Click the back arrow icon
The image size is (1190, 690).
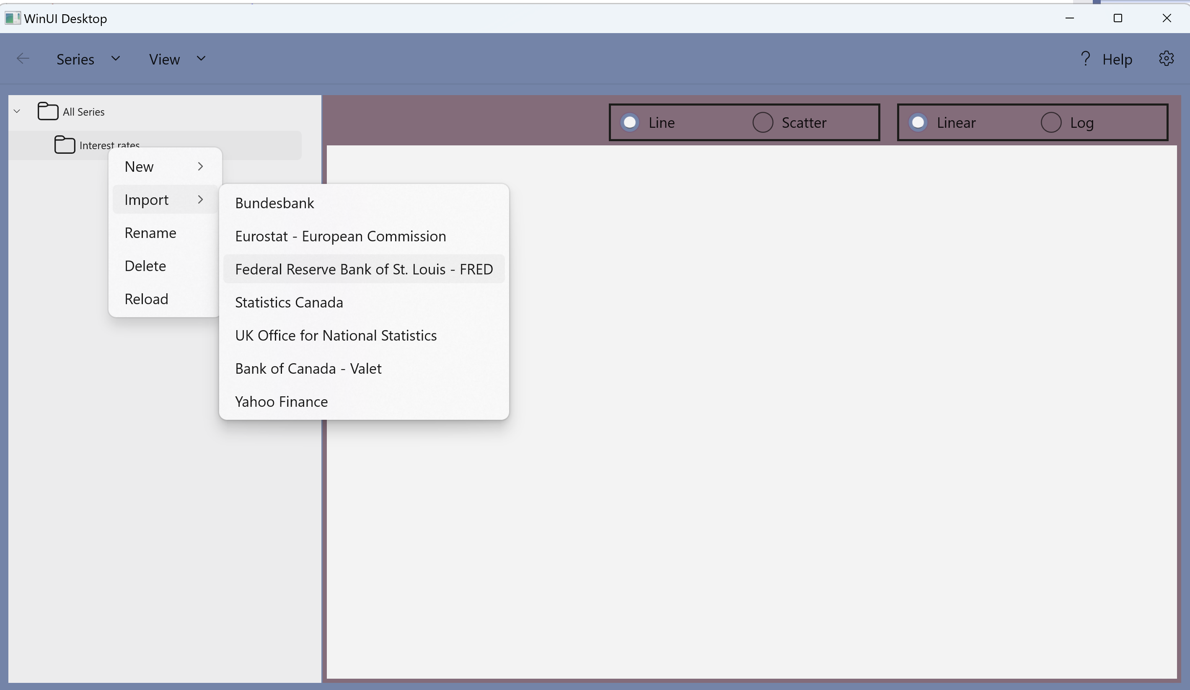23,59
